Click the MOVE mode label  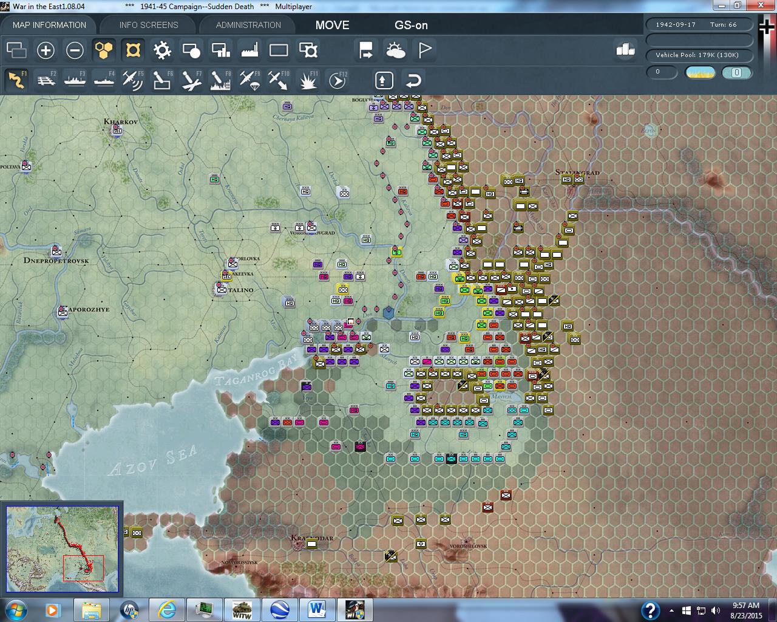[332, 25]
